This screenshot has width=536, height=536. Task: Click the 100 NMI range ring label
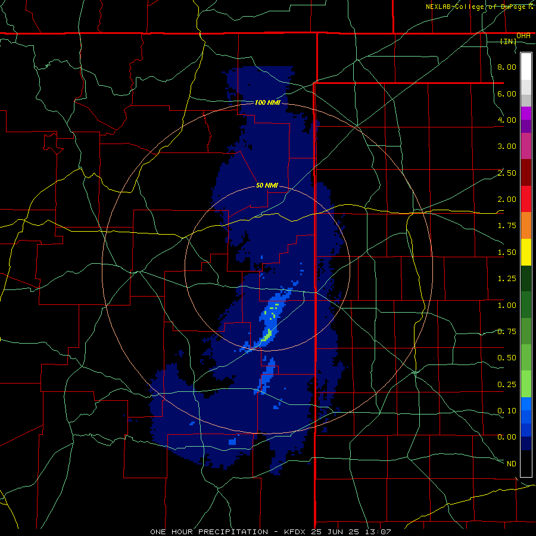click(x=267, y=102)
